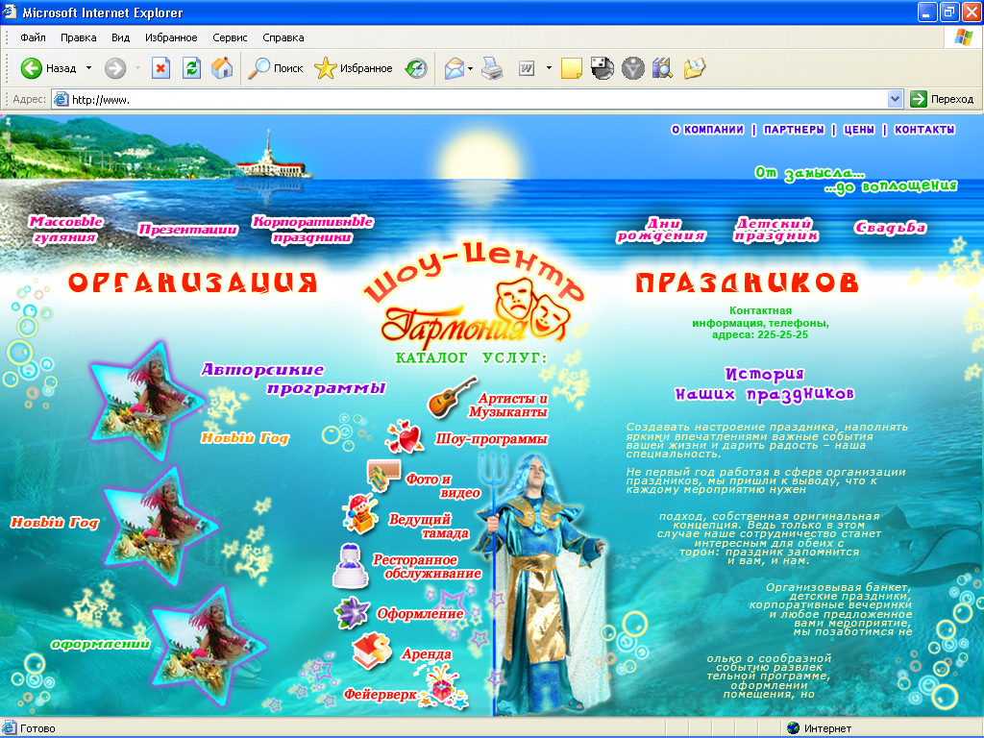Viewport: 984px width, 738px height.
Task: Refresh the page with green arrows icon
Action: coord(191,68)
